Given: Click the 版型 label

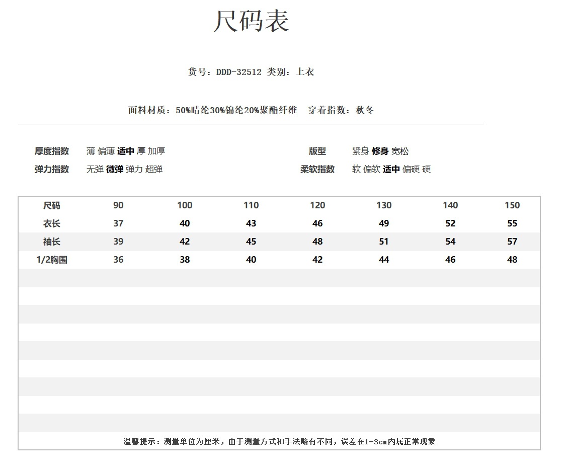Looking at the screenshot, I should pos(317,151).
